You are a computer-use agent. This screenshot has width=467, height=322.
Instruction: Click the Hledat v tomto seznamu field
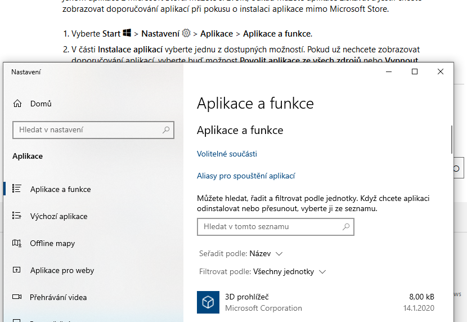tap(269, 227)
